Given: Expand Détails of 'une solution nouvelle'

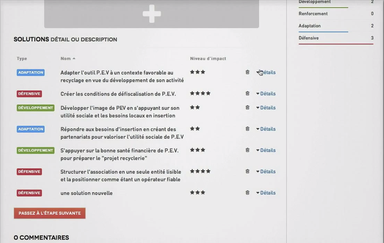Looking at the screenshot, I should click(x=266, y=192).
